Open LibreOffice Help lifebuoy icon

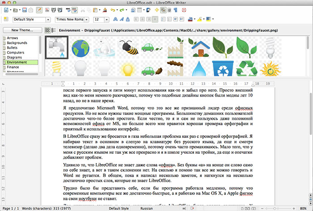(184, 10)
